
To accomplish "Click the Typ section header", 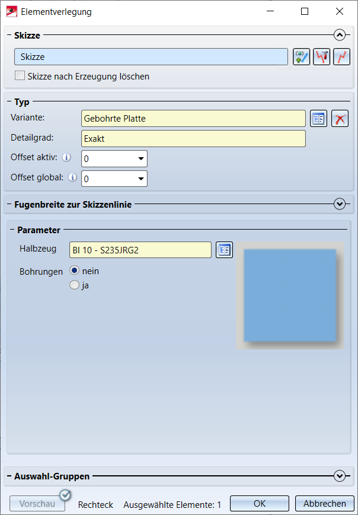I will click(x=22, y=102).
